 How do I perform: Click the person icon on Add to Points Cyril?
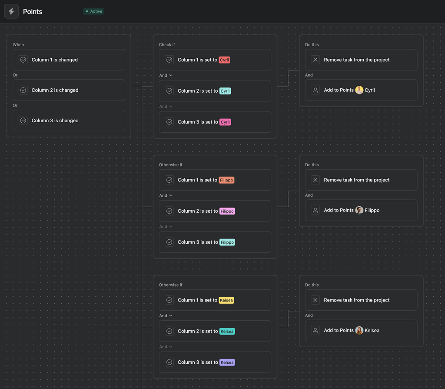pos(315,90)
